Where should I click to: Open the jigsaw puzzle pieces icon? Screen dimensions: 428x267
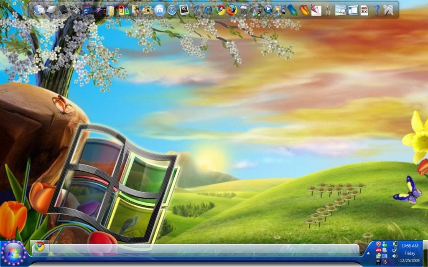point(148,10)
